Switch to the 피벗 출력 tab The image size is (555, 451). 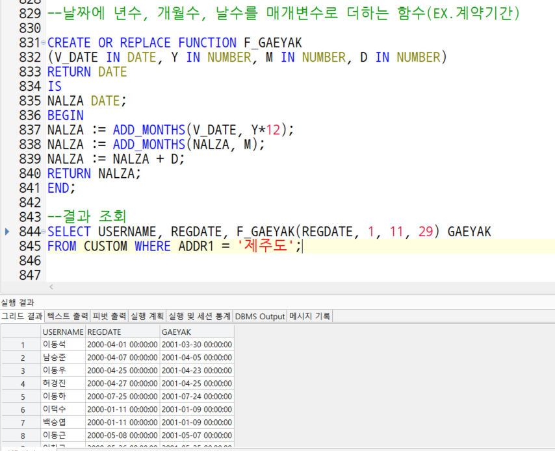109,316
